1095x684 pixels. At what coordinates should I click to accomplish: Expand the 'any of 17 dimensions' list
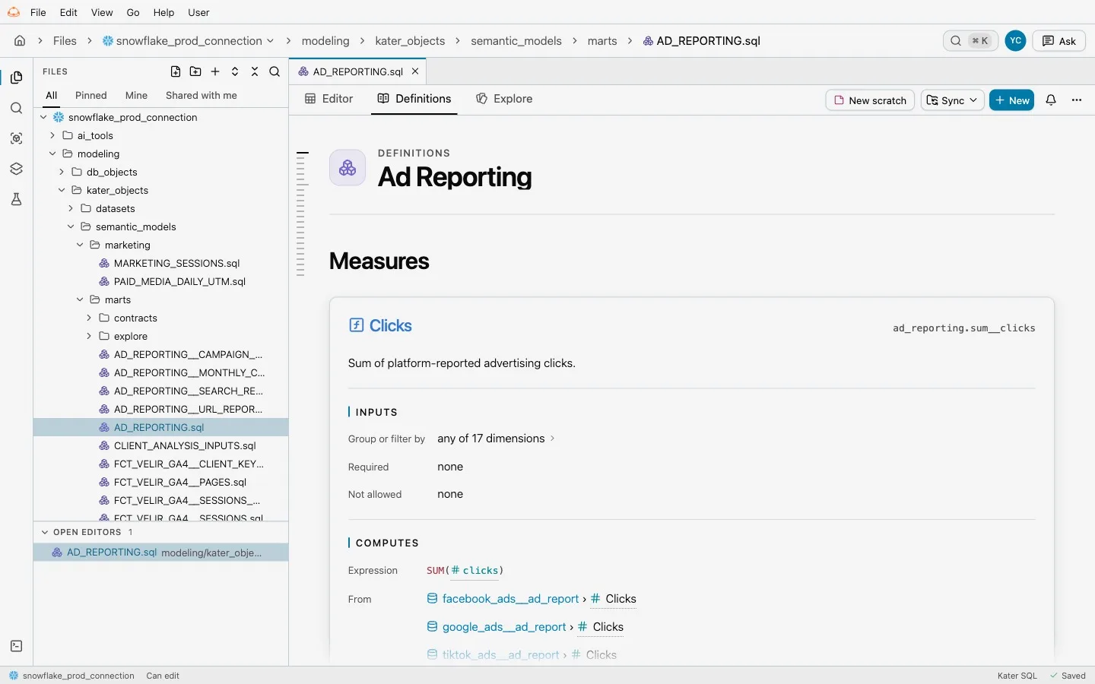[496, 439]
